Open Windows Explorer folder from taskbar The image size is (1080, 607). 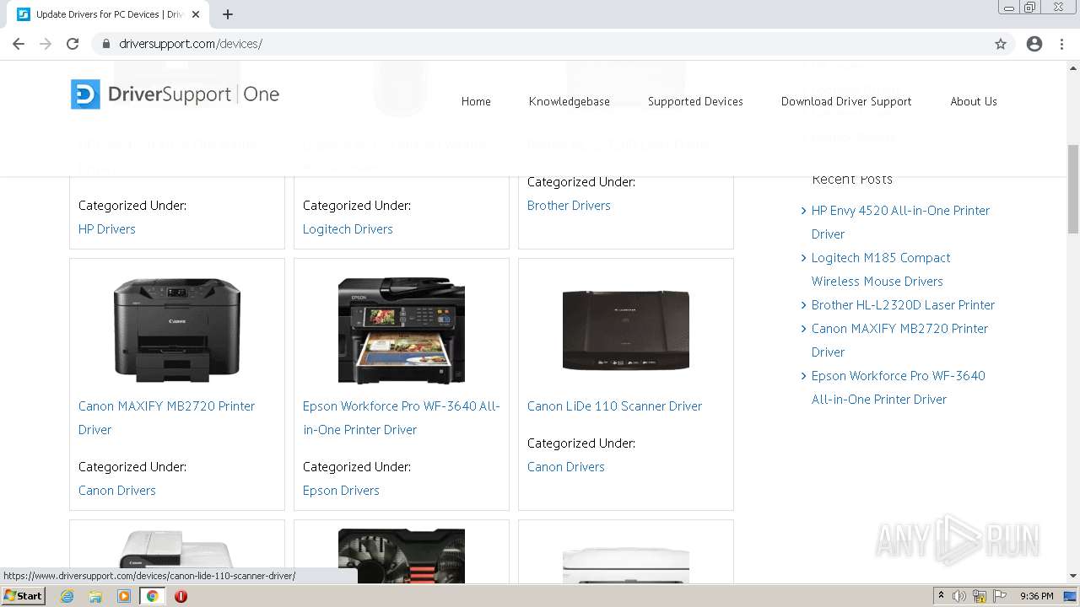[x=95, y=596]
